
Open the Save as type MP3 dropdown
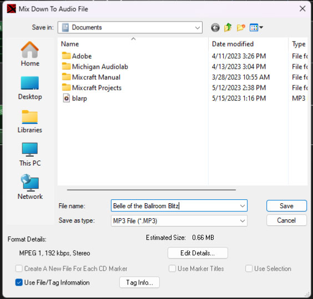coord(179,221)
